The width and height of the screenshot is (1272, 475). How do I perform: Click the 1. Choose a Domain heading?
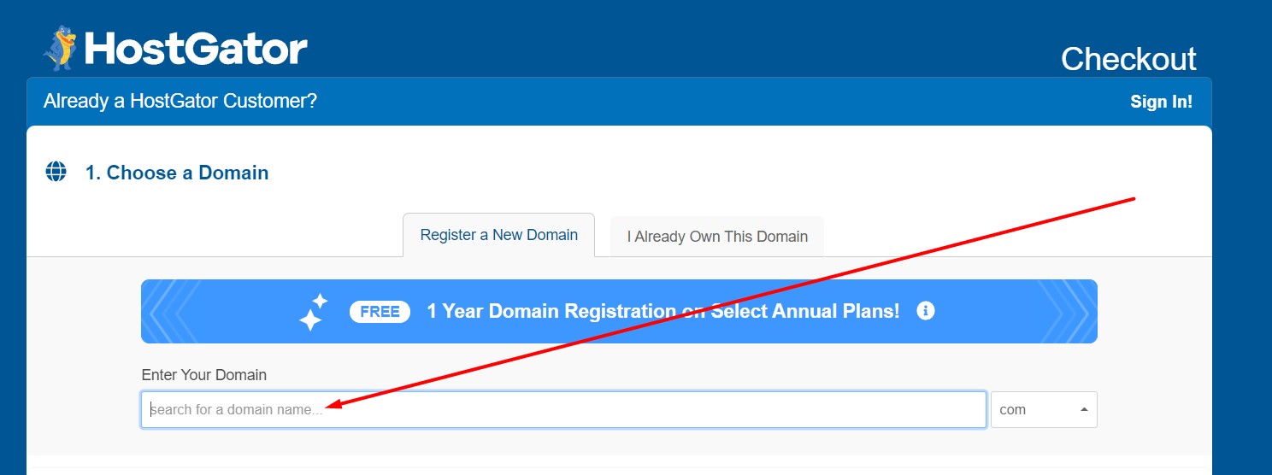coord(177,173)
